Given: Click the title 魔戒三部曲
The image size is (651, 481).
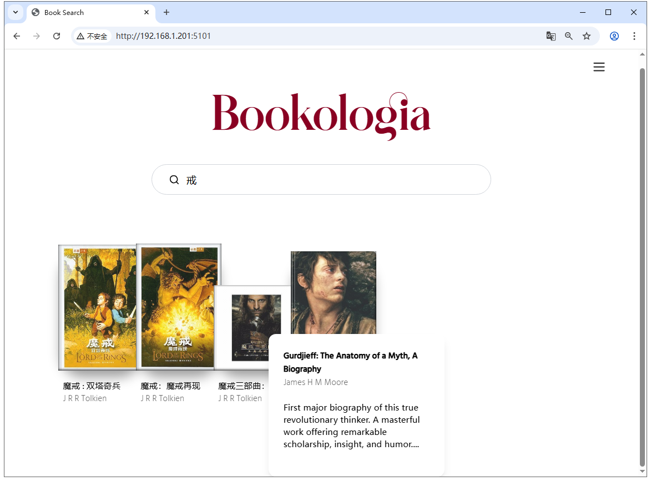Looking at the screenshot, I should [241, 386].
